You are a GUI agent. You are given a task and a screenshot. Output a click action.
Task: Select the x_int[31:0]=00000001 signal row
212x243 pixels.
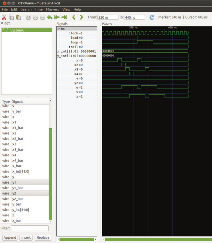click(77, 51)
